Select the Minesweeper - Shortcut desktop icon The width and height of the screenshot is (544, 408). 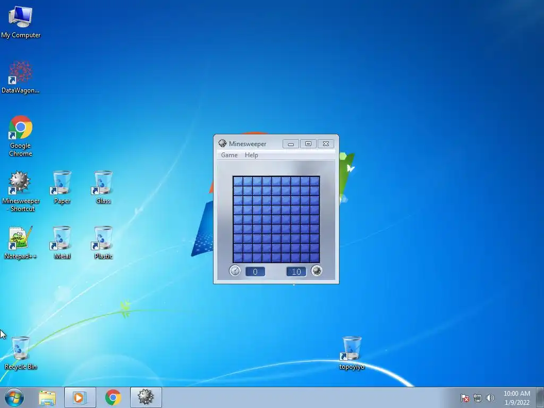point(21,191)
